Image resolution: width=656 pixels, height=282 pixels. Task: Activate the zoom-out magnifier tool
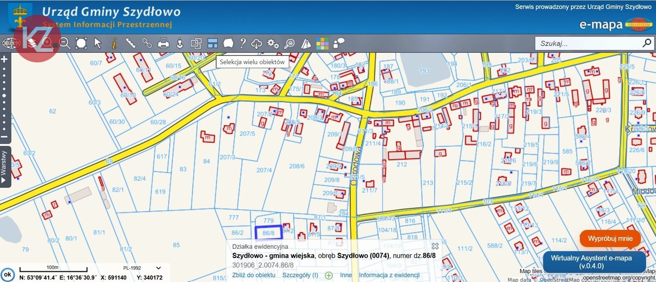65,44
